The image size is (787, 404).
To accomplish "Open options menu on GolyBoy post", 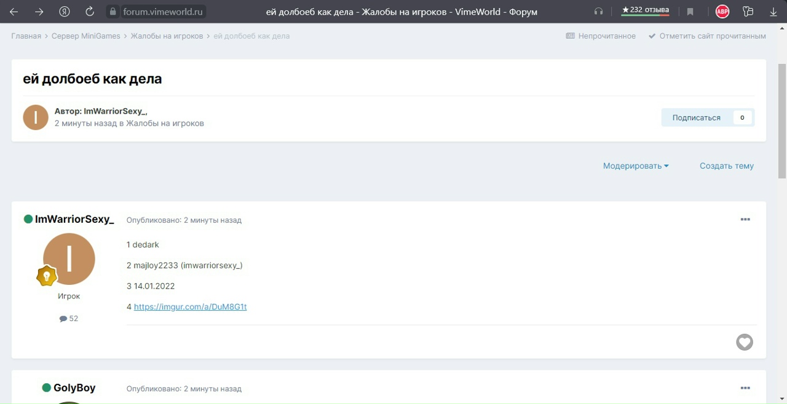I will (745, 389).
